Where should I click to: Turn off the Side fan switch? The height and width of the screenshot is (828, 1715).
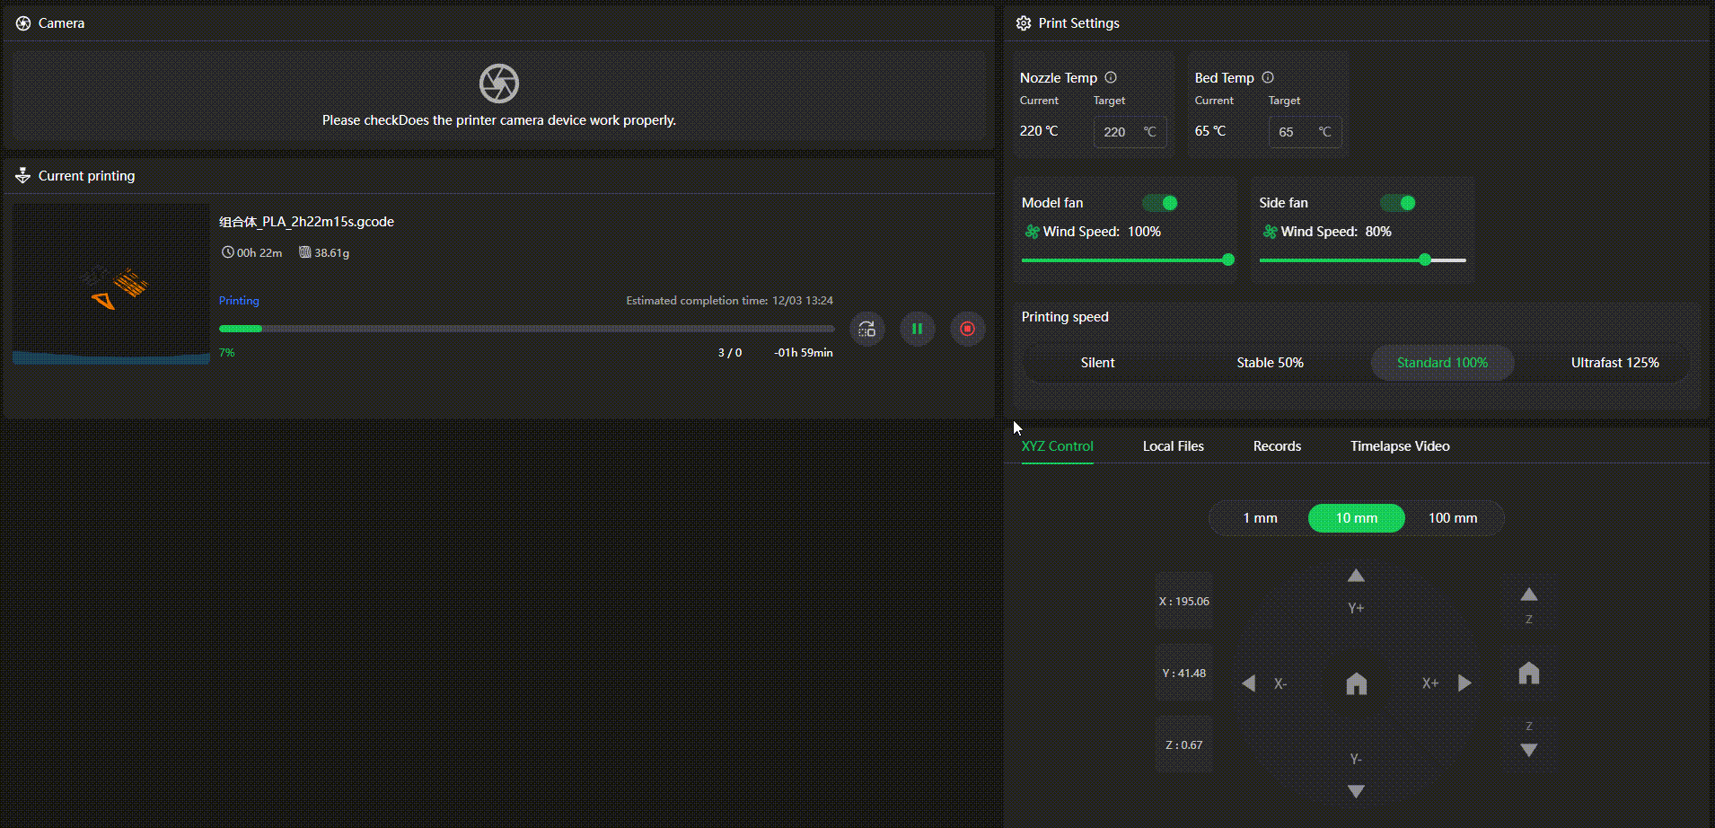[1398, 203]
